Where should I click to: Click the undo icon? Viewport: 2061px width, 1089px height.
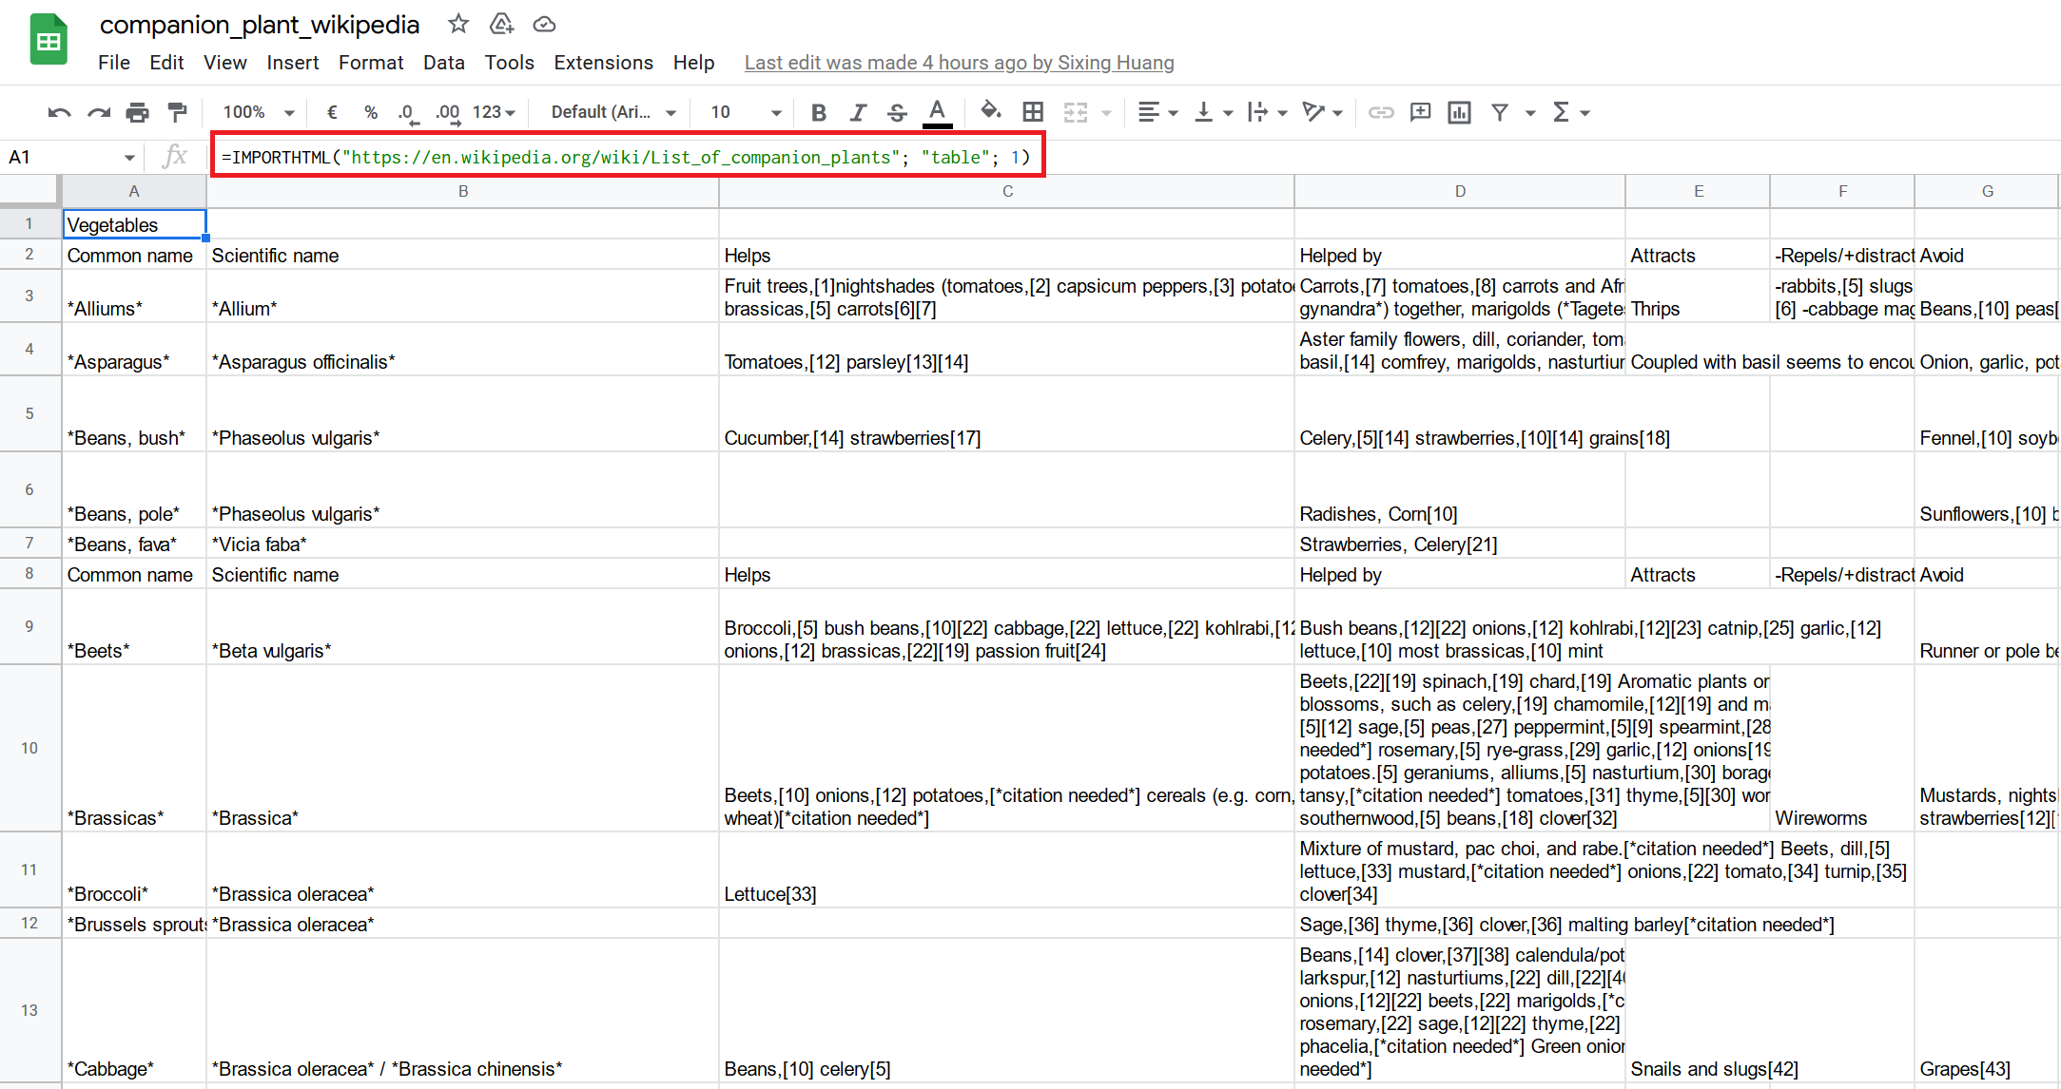click(x=59, y=113)
